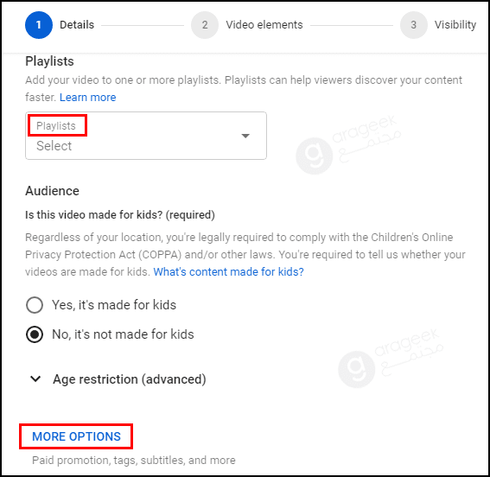Click the step 3 circle icon

click(x=414, y=25)
